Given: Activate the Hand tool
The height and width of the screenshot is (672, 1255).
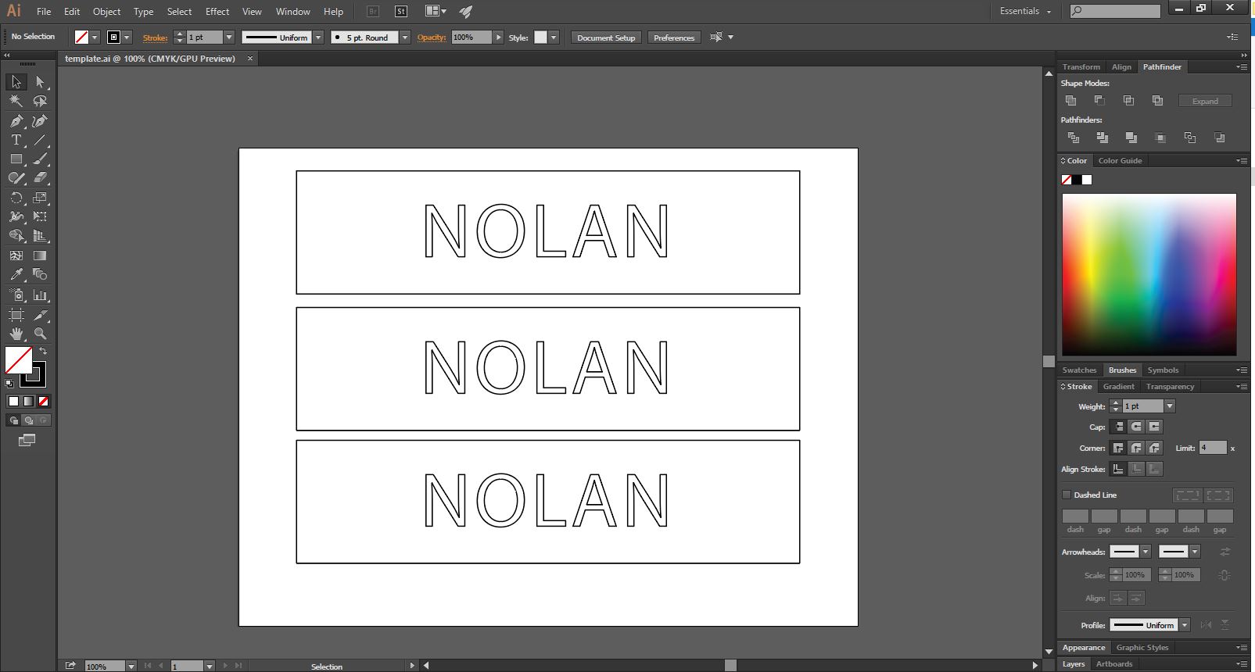Looking at the screenshot, I should point(16,334).
